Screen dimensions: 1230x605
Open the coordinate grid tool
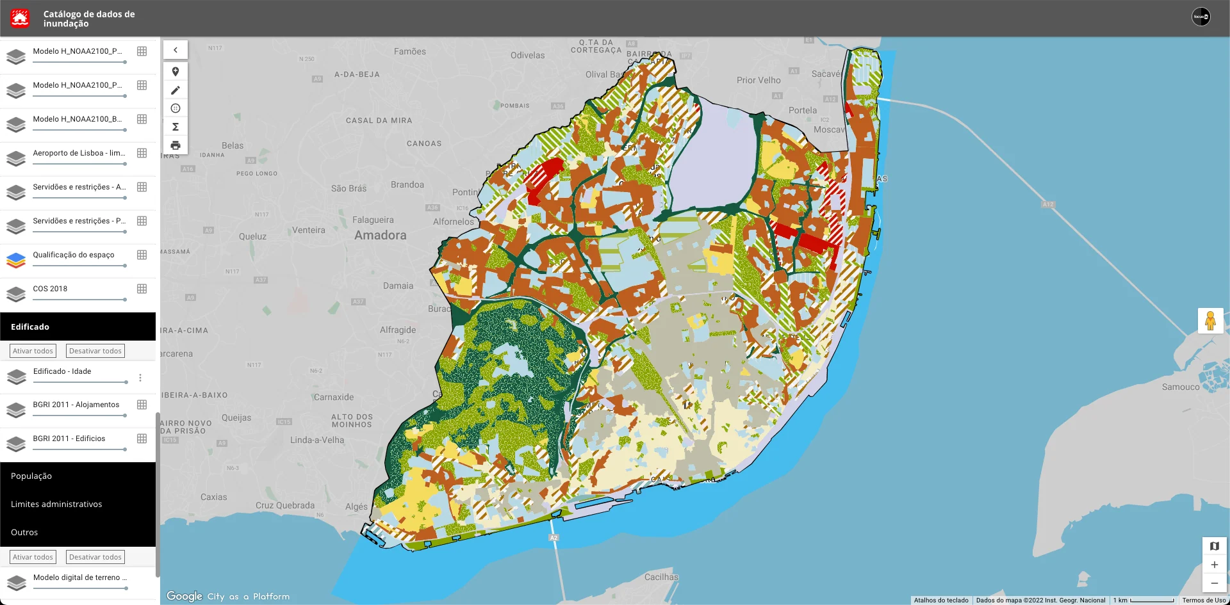tap(176, 108)
